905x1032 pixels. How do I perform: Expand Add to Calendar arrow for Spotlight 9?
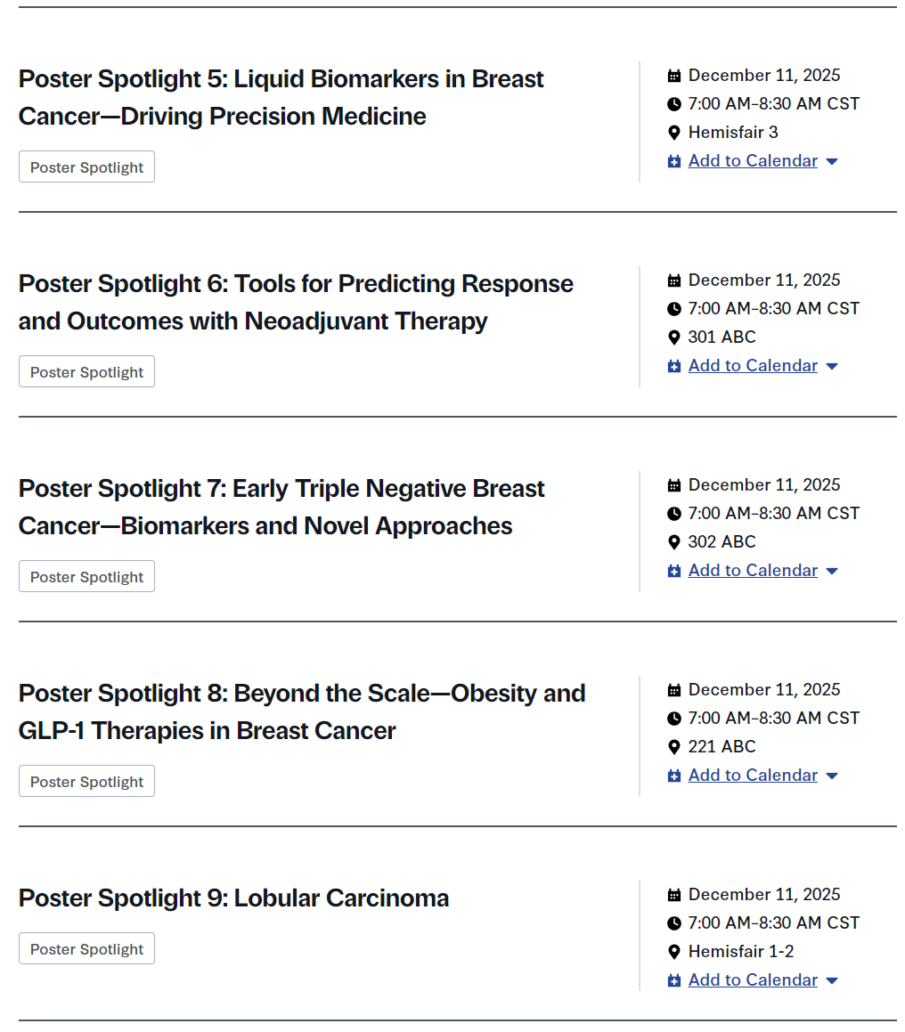pyautogui.click(x=832, y=981)
